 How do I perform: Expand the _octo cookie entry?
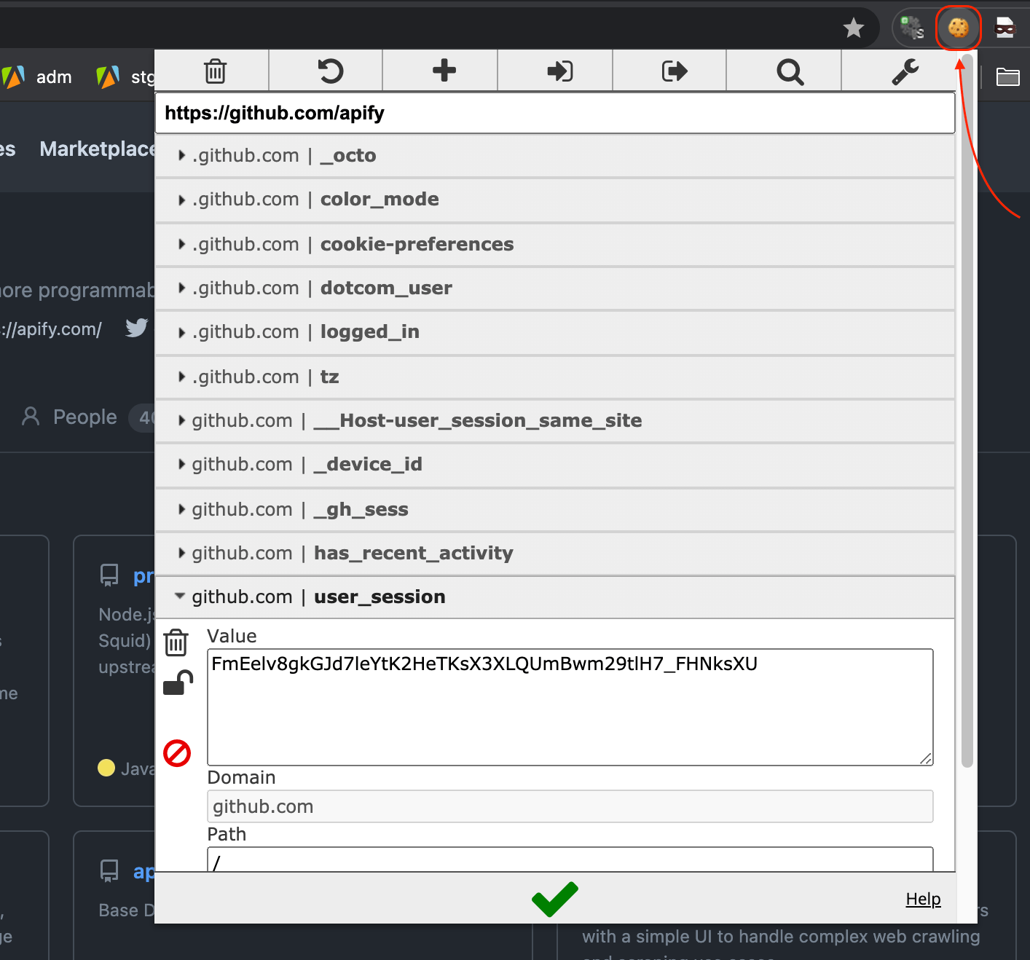355,156
